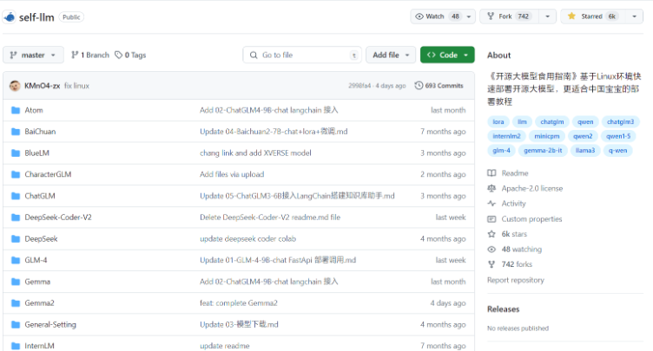653x351 pixels.
Task: Focus the Go to file search field
Action: coord(302,55)
